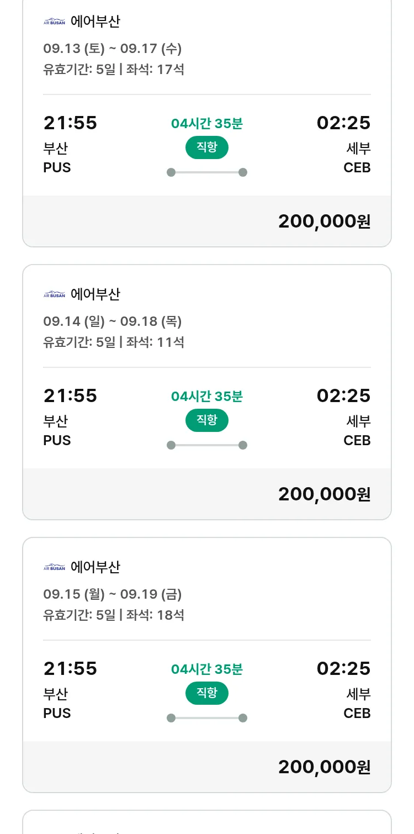Select the 200,000원 price on 09.15 flight
The width and height of the screenshot is (414, 834).
324,767
